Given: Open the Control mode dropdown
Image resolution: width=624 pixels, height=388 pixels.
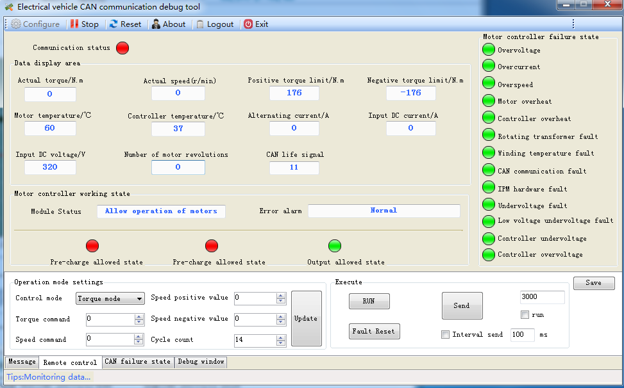Looking at the screenshot, I should (x=139, y=299).
